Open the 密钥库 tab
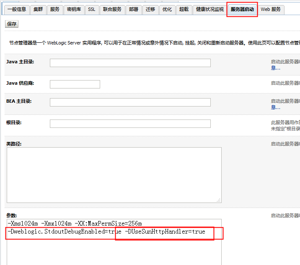Image resolution: width=300 pixels, height=265 pixels. 74,9
